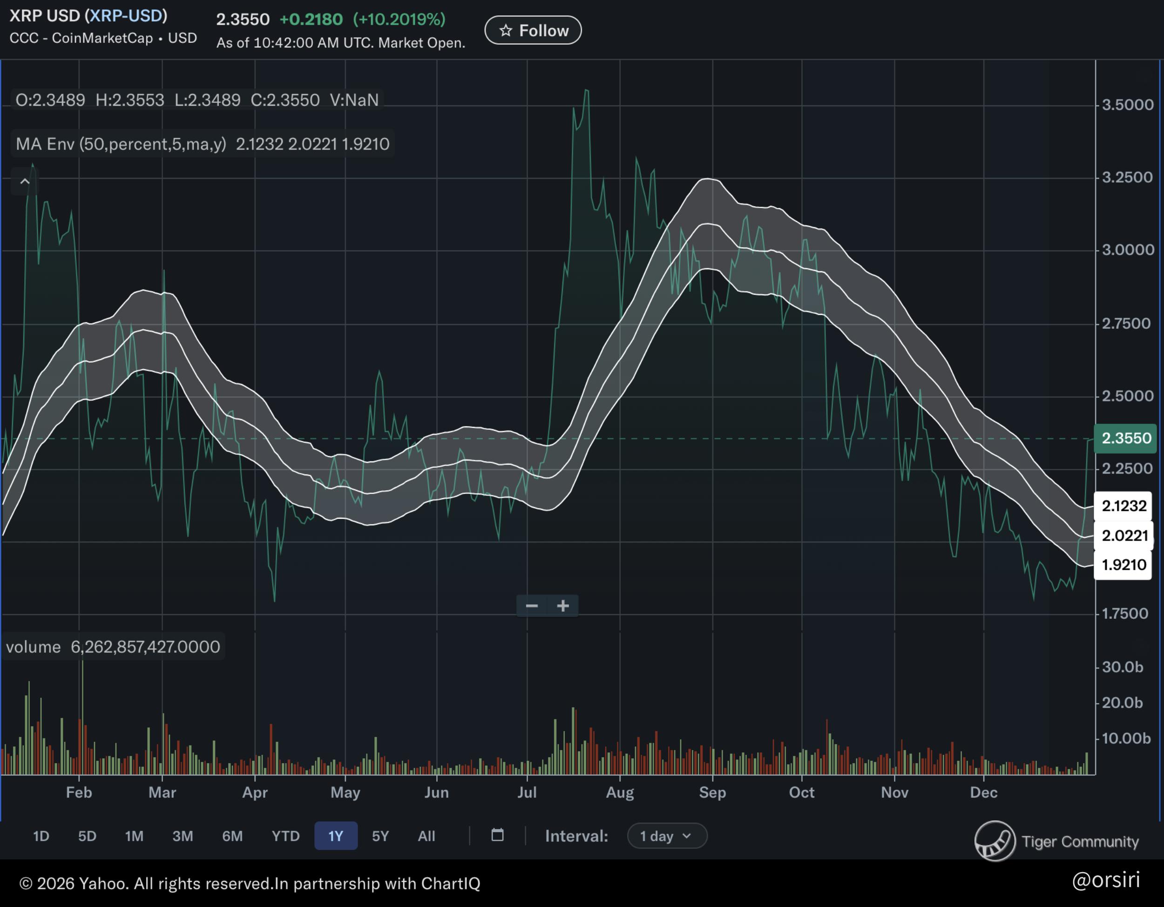Screen dimensions: 1164x907
Task: Switch to the 1M range
Action: (x=134, y=836)
